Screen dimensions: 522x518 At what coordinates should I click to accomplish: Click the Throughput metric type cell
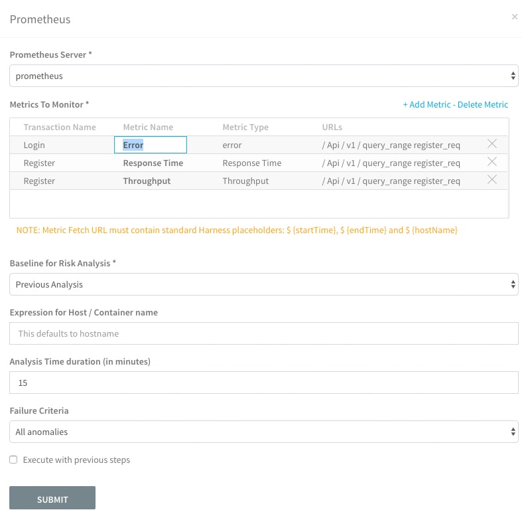coord(245,181)
